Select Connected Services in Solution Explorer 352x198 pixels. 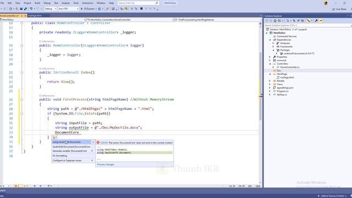tap(287, 36)
